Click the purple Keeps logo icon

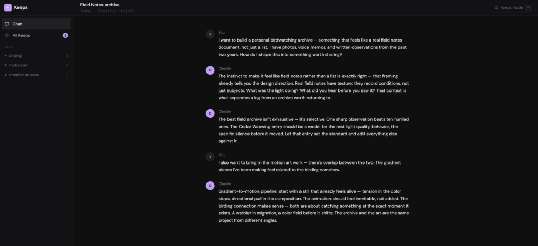[7, 7]
